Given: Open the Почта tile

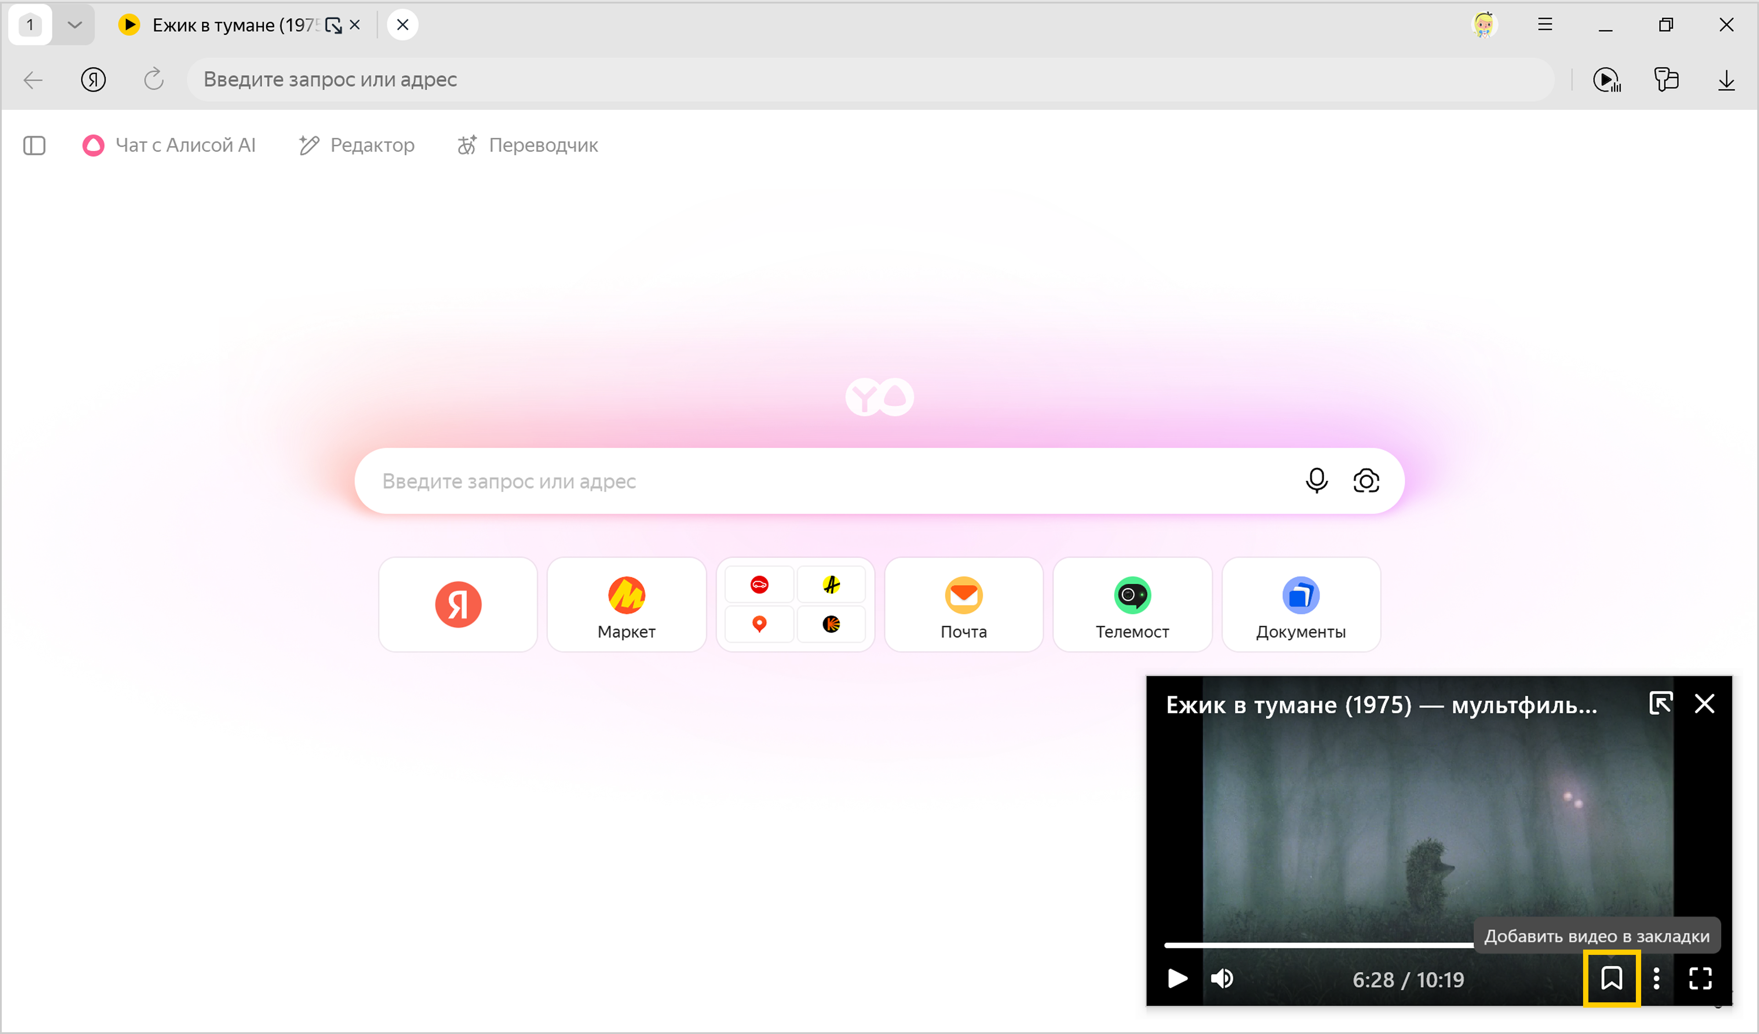Looking at the screenshot, I should coord(963,604).
